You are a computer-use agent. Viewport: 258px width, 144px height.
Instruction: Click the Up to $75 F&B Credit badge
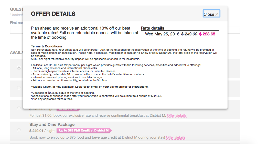[84, 130]
